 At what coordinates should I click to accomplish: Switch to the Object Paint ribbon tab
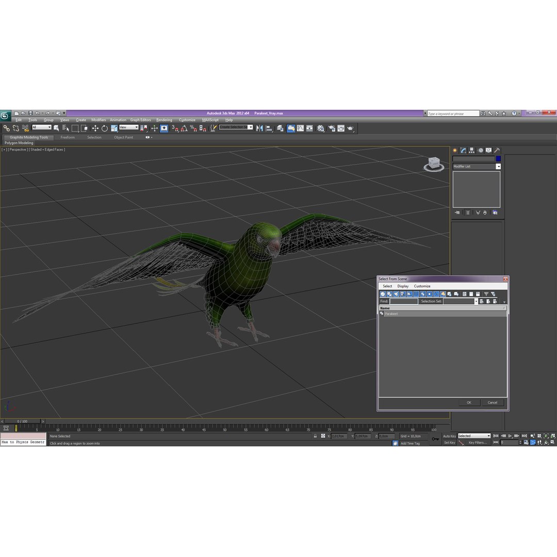pyautogui.click(x=123, y=138)
